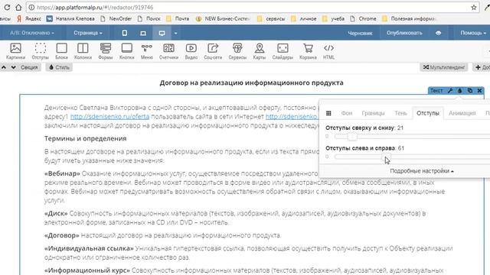Collapse Подробные настройки section
The height and width of the screenshot is (275, 490).
click(x=422, y=171)
